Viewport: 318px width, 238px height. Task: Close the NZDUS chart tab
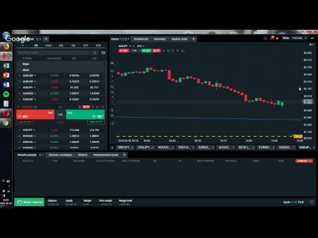[173, 147]
